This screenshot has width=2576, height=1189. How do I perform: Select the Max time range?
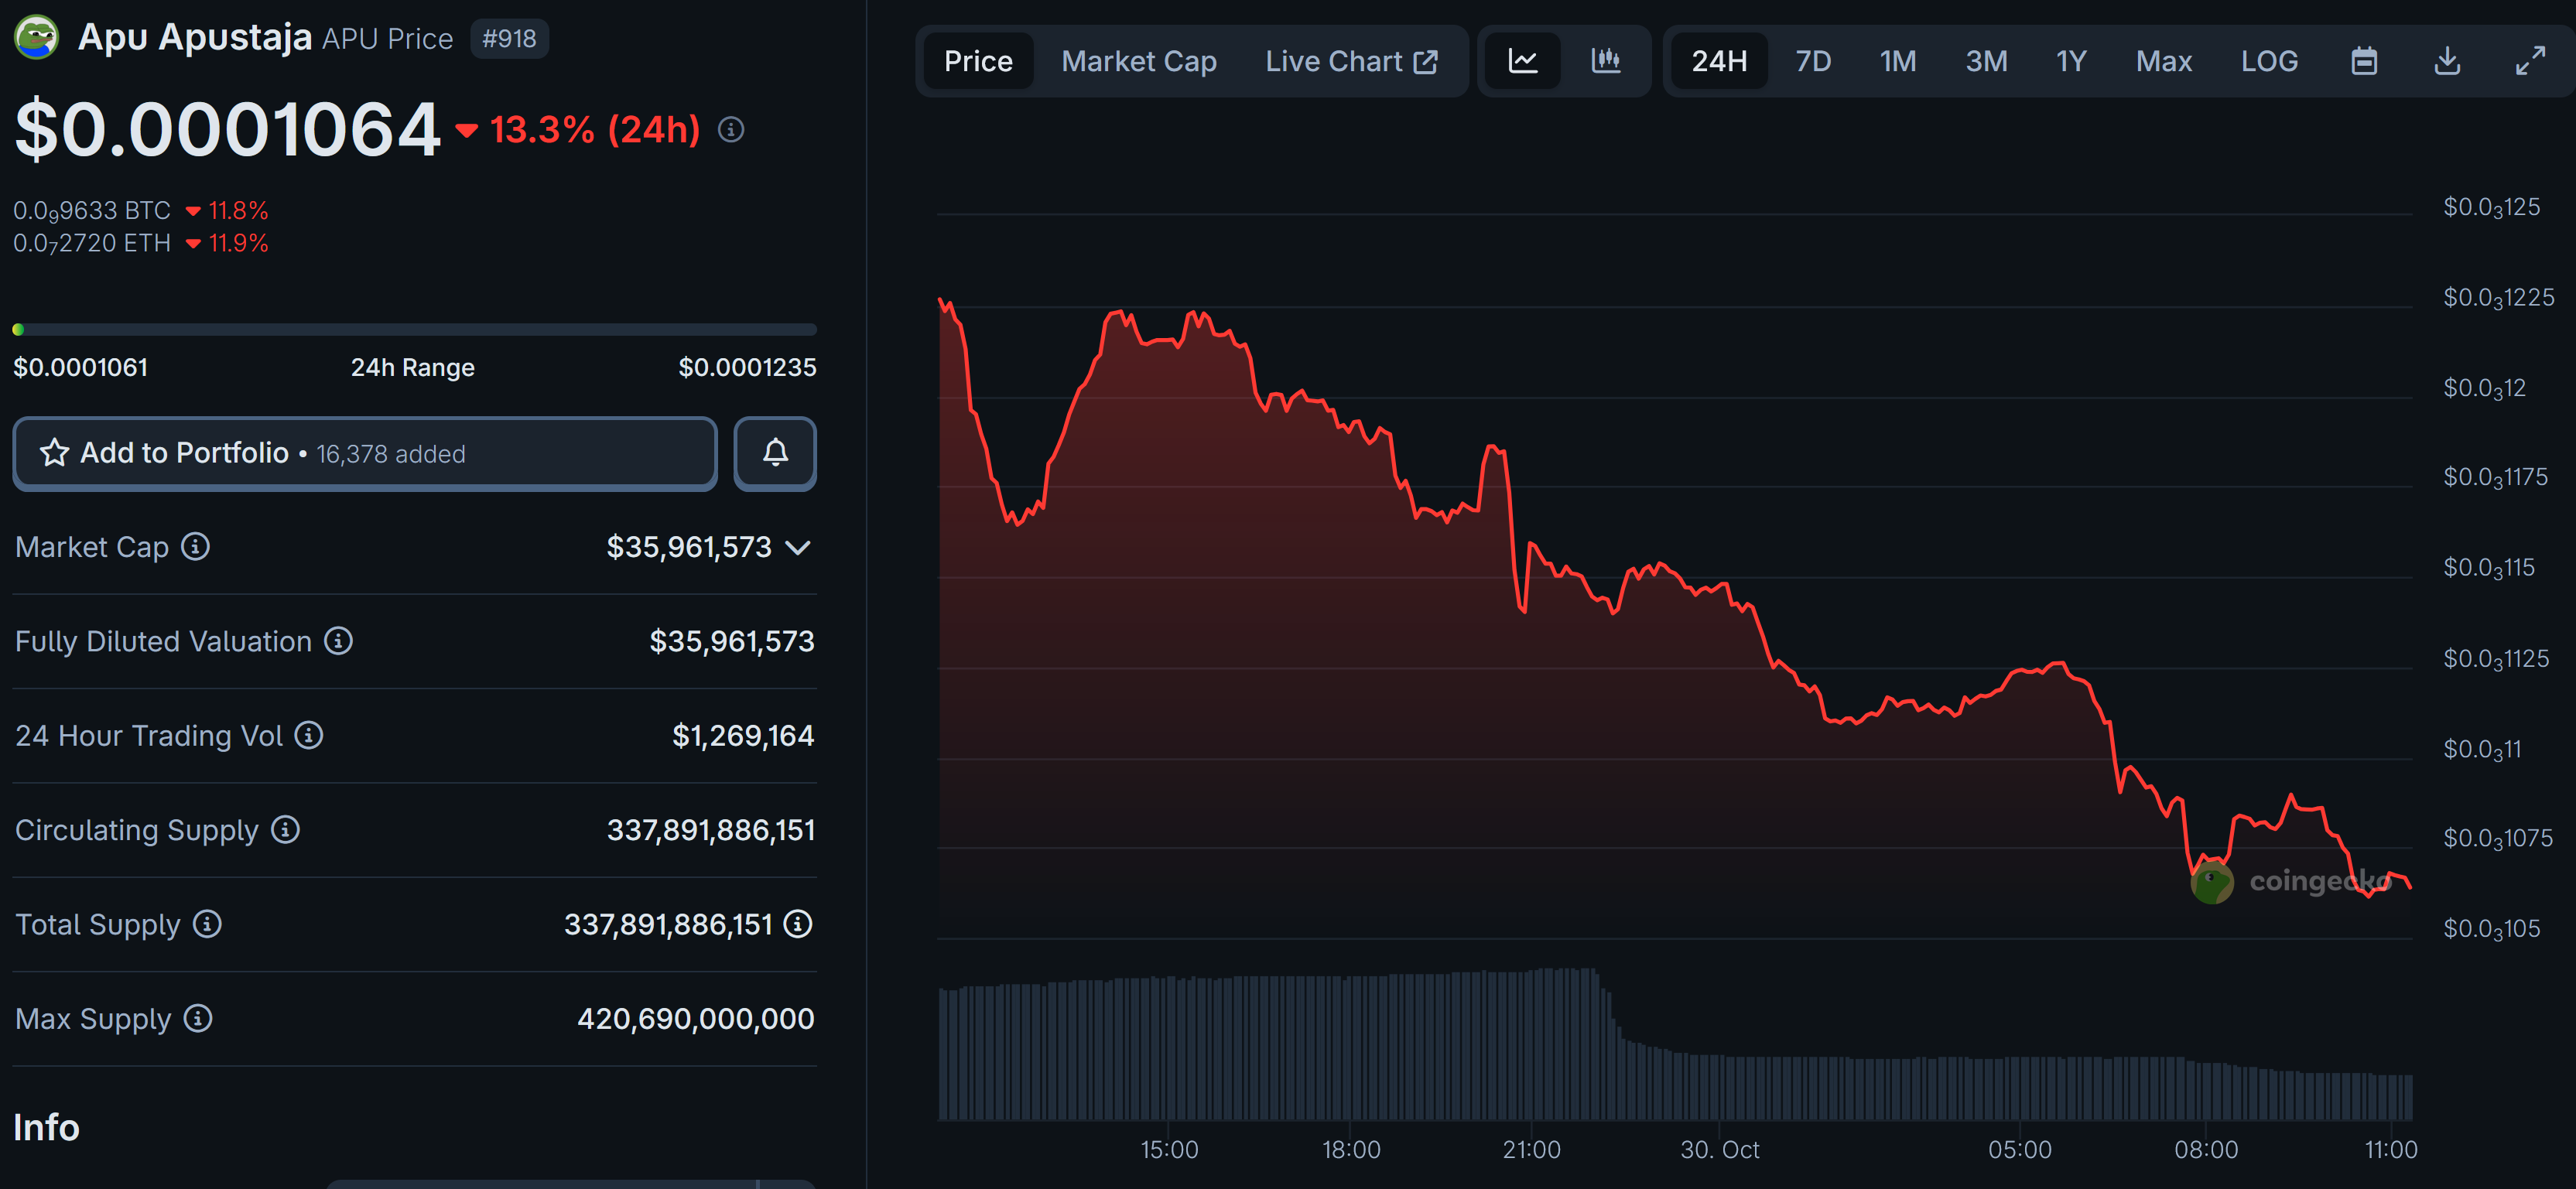2163,61
